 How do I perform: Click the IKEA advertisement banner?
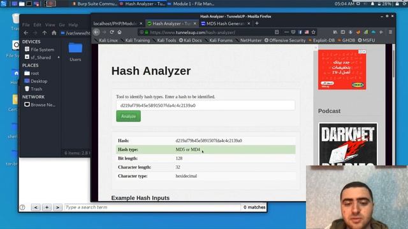click(342, 69)
